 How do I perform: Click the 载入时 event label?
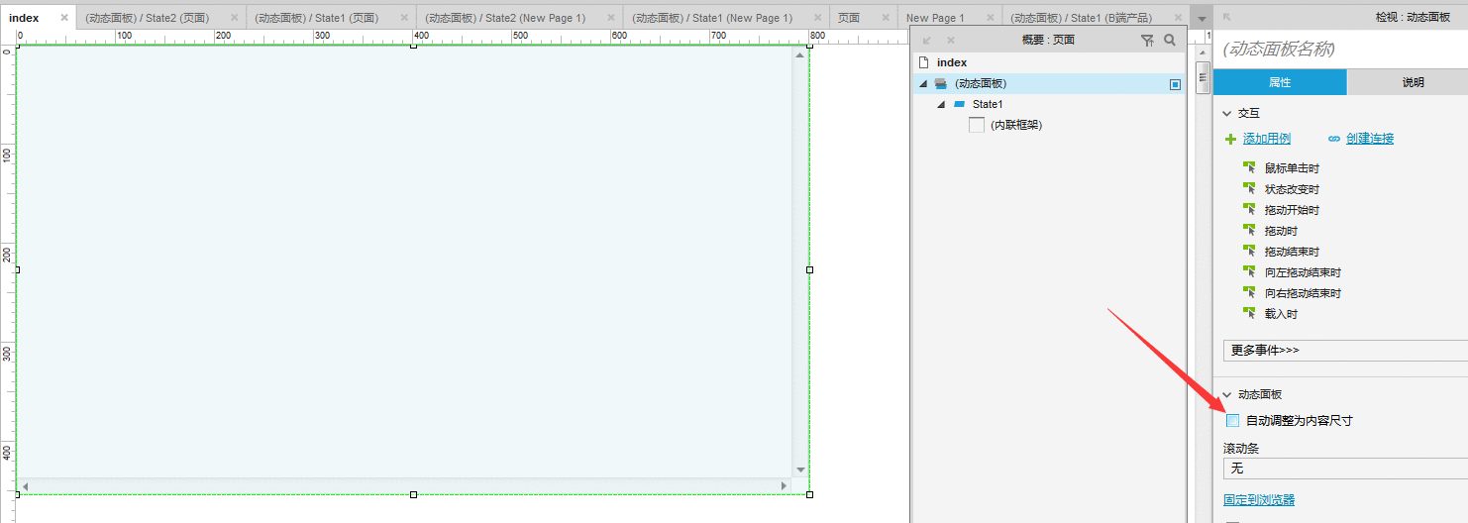1281,314
